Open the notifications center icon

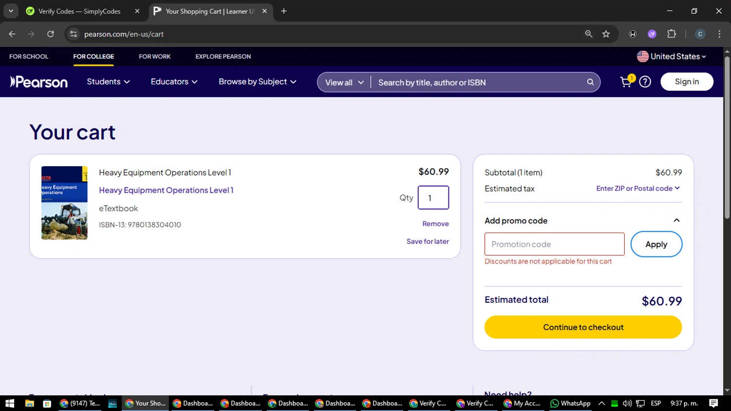713,403
